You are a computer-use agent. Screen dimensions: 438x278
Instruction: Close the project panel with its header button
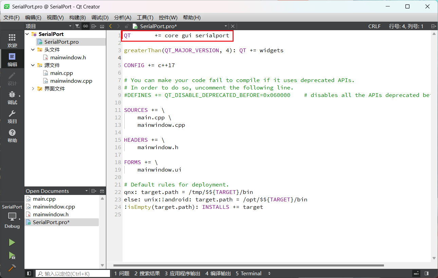pos(102,26)
